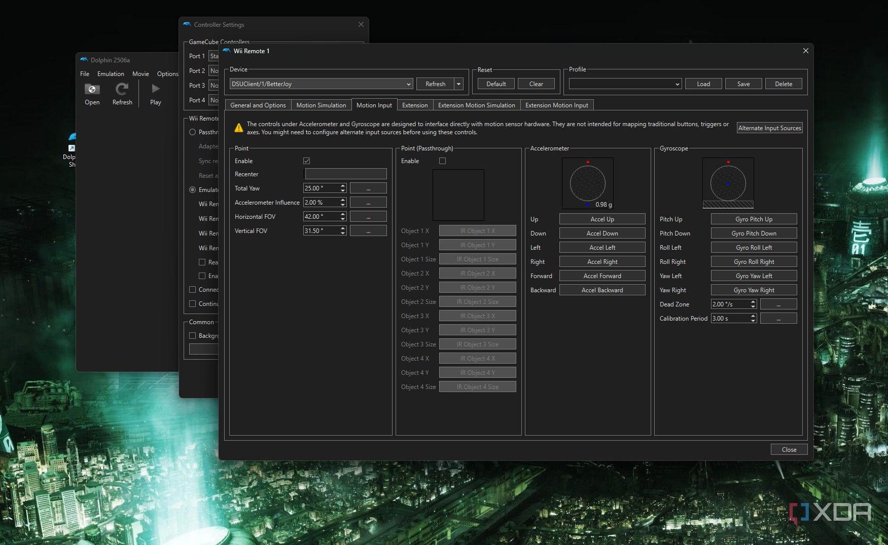The width and height of the screenshot is (888, 545).
Task: Disable the Point Enable checkbox
Action: (306, 161)
